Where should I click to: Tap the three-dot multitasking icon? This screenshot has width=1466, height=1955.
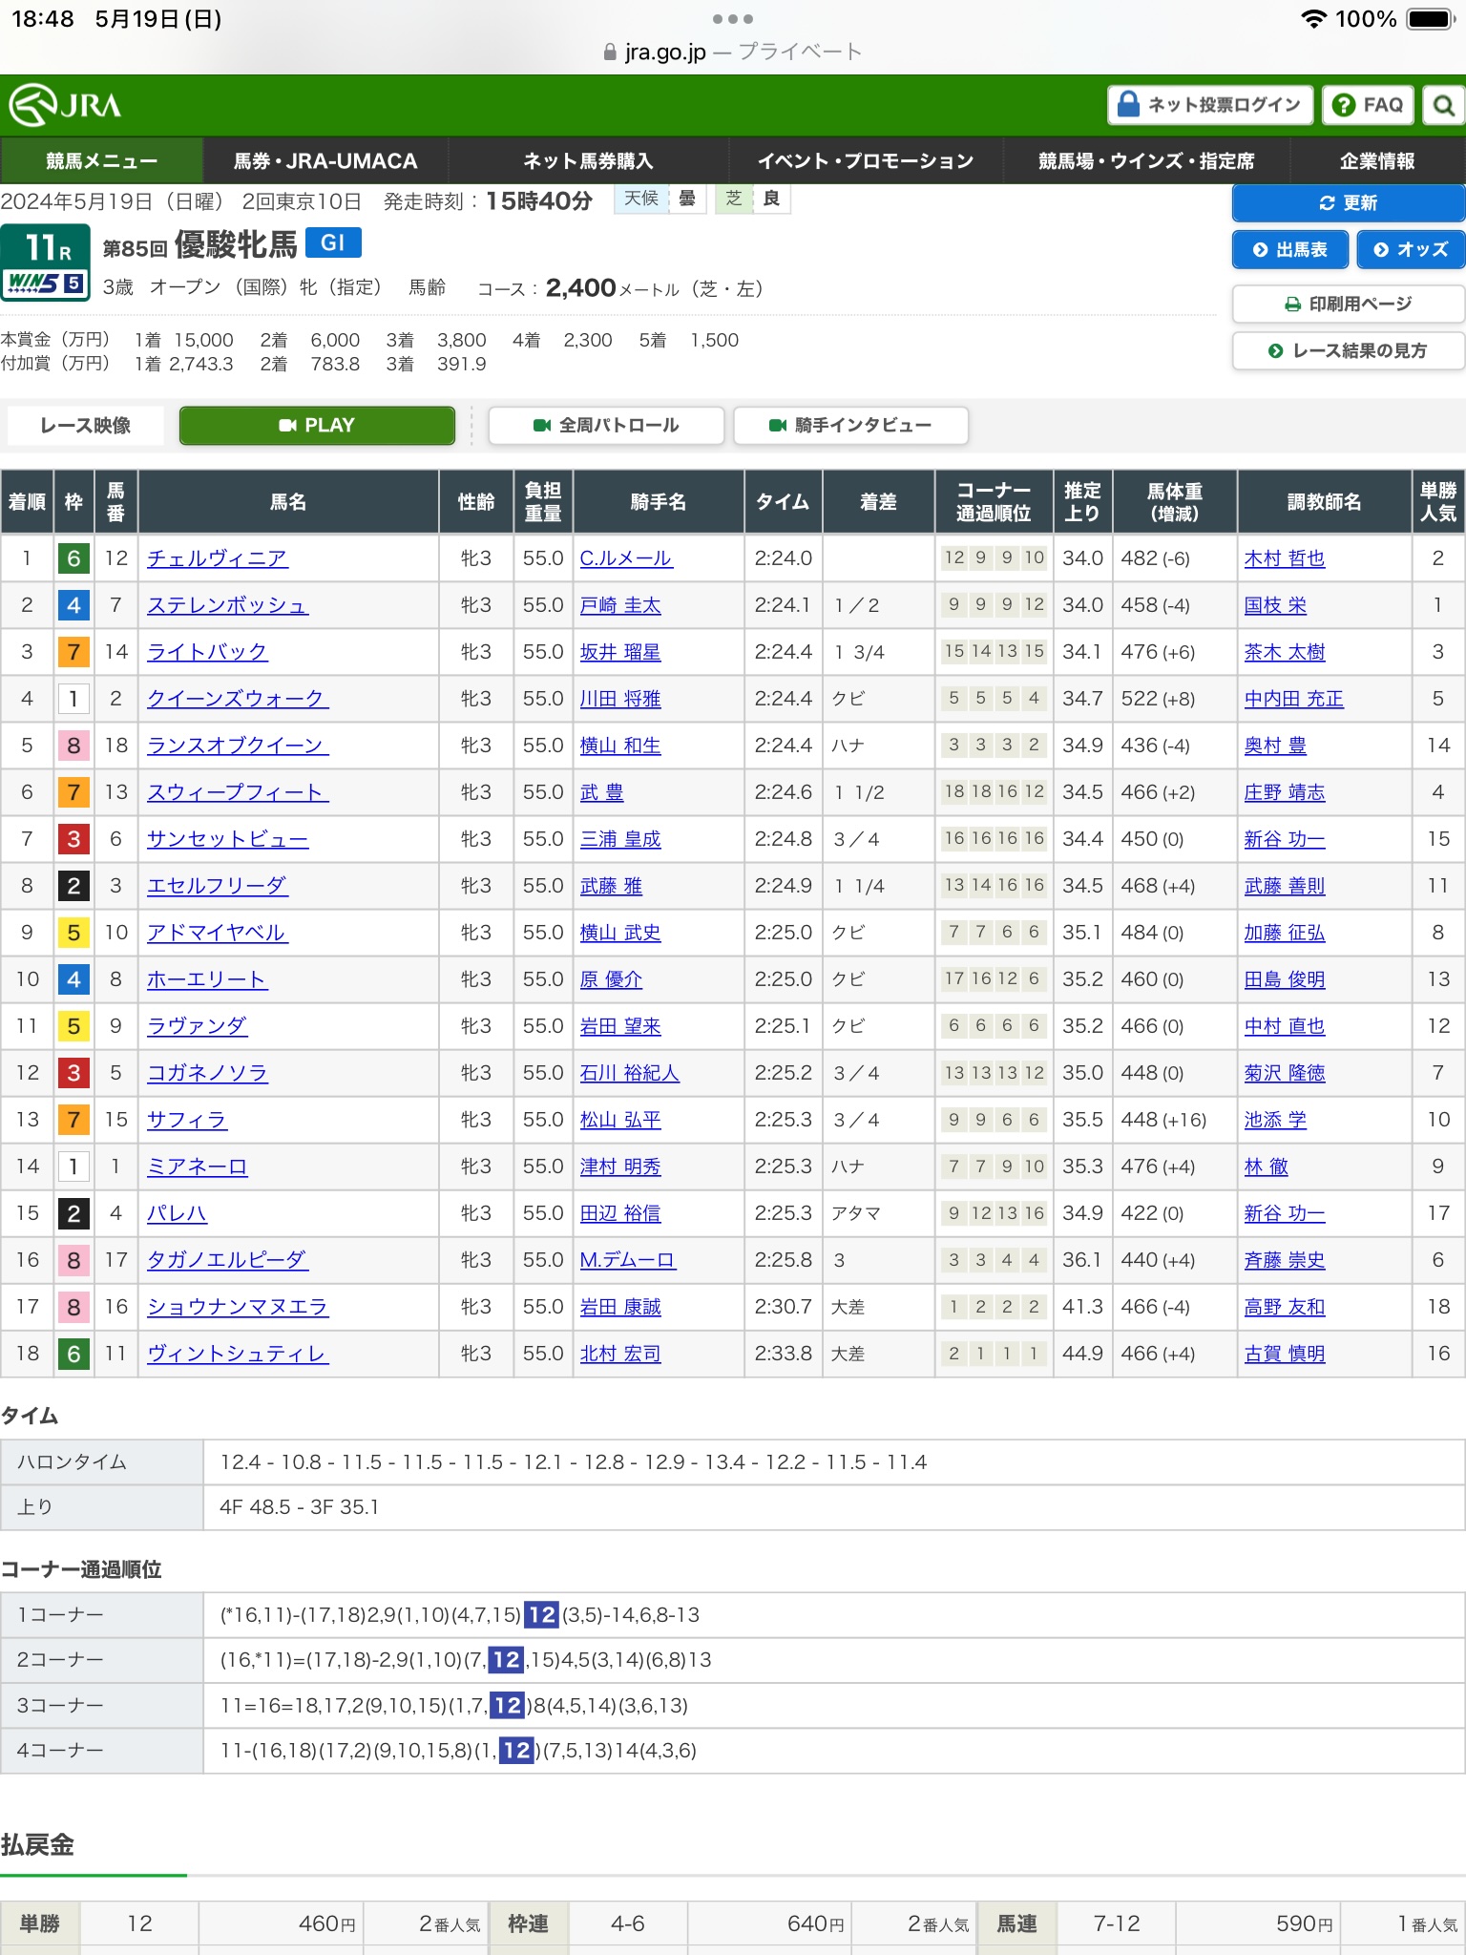pos(733,19)
